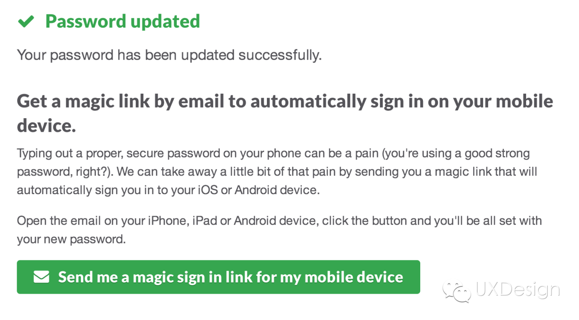
Task: Click the envelope icon in the green button
Action: point(41,277)
